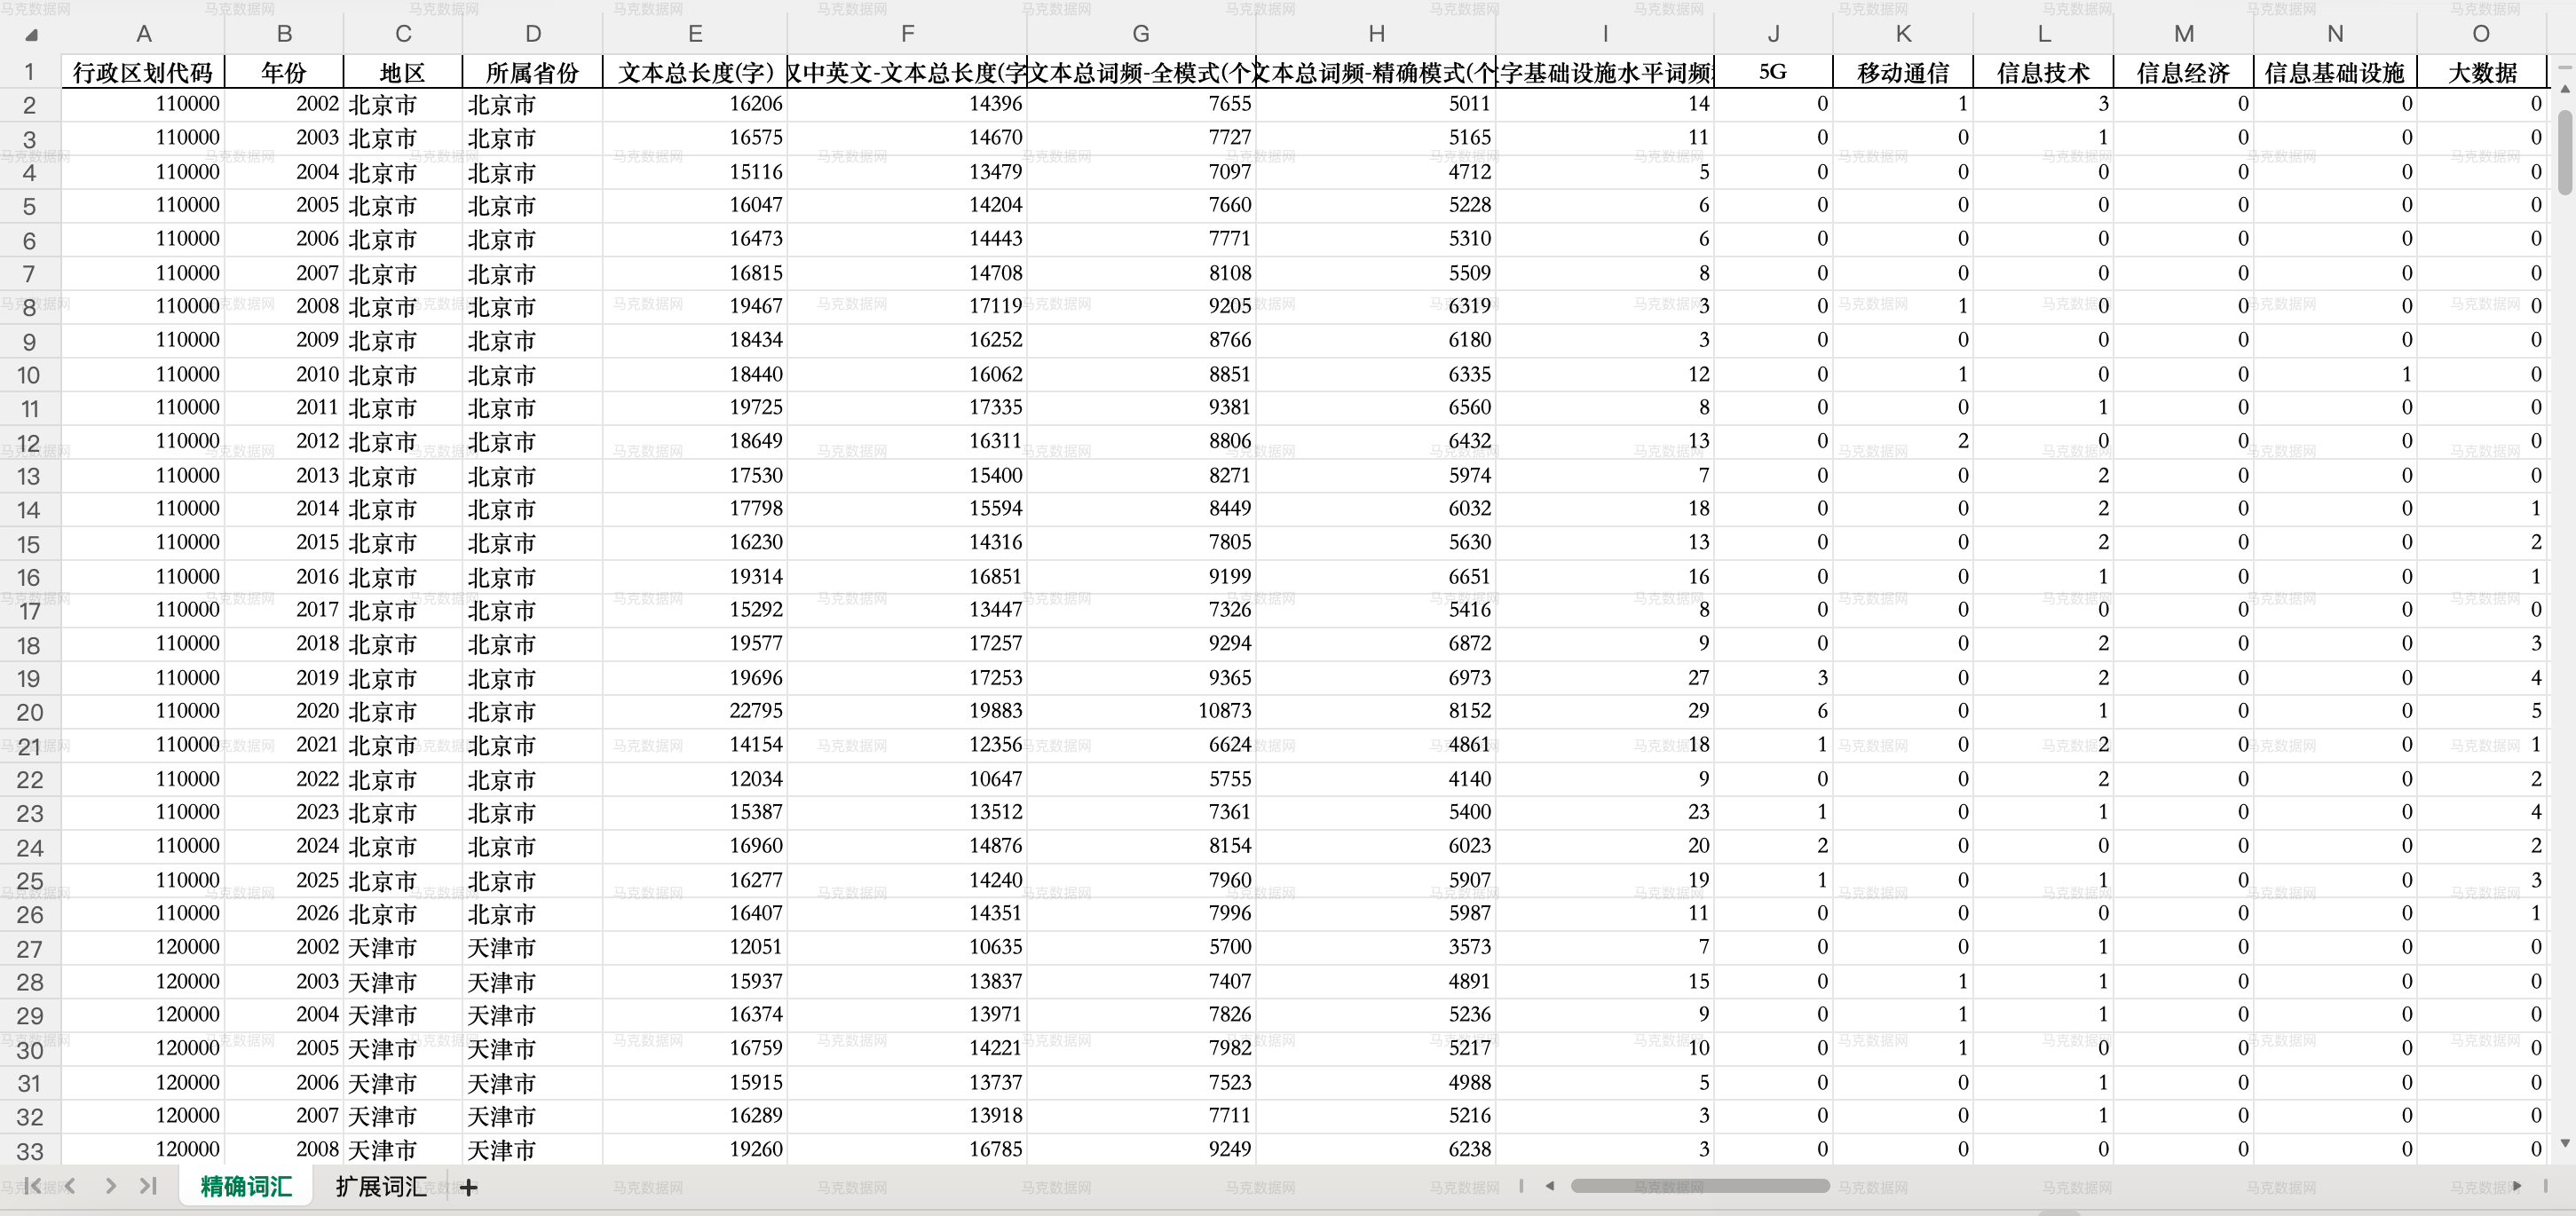
Task: Select cell with value 8152
Action: [x=1376, y=711]
